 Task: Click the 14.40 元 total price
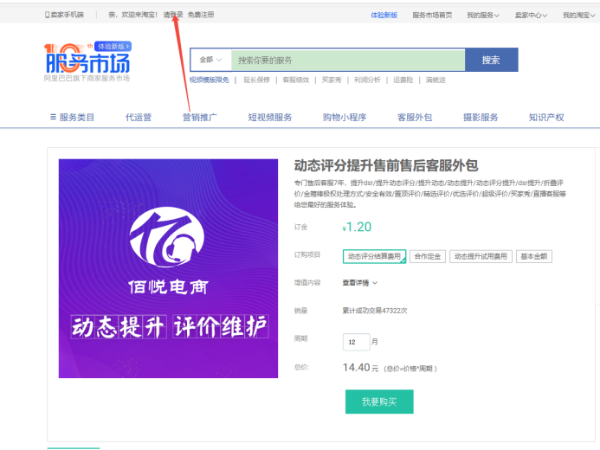click(x=360, y=368)
